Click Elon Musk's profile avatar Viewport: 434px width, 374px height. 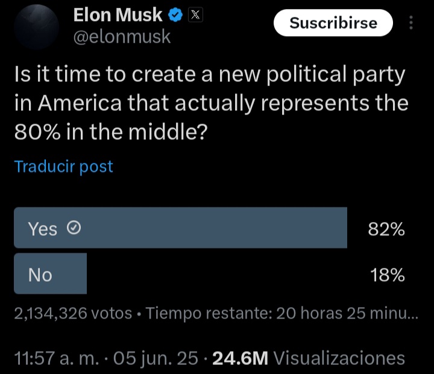(36, 27)
